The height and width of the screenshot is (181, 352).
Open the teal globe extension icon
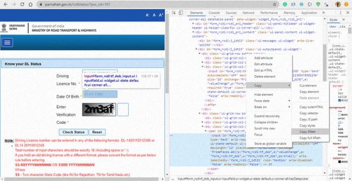(302, 4)
